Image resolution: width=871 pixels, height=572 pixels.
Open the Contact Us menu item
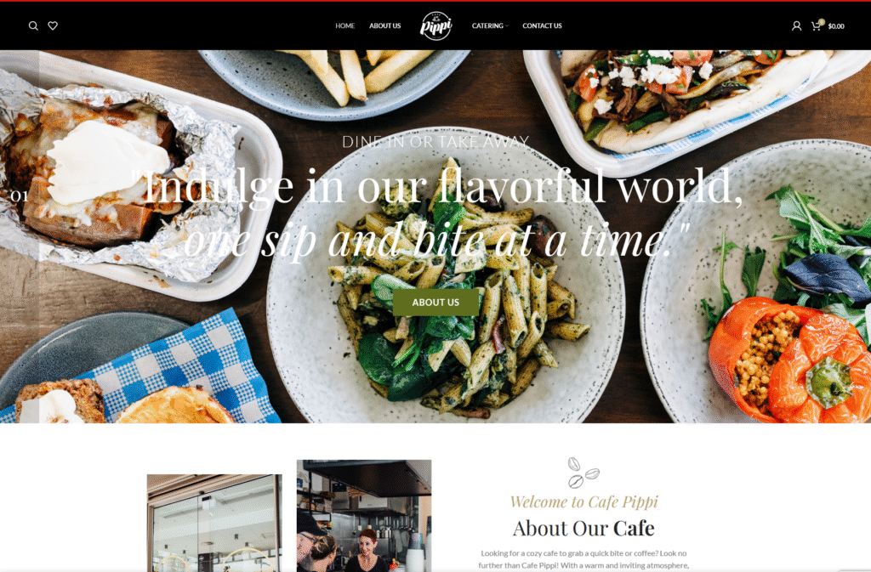542,25
